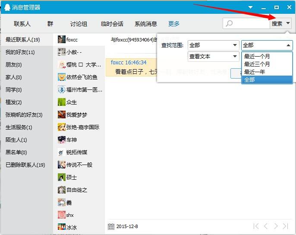Click foxcc contact avatar
This screenshot has width=296, height=235.
tap(62, 39)
